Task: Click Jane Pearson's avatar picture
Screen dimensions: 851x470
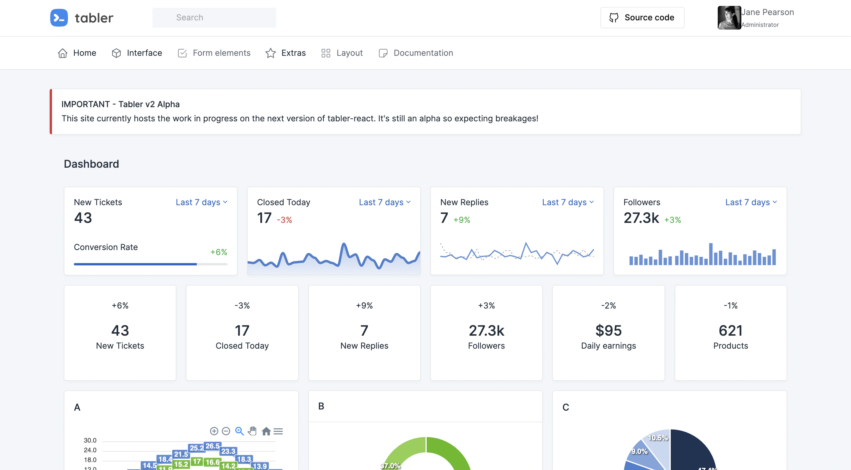Action: (729, 17)
